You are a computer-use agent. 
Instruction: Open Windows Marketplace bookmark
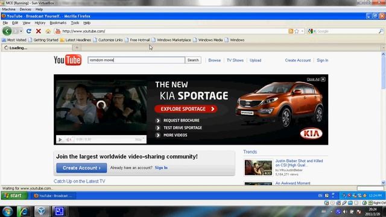(x=171, y=40)
